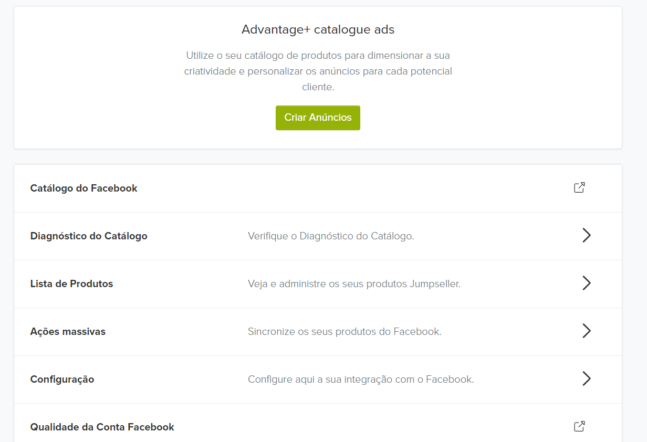Click "Verifique o Diagnóstico do Catálogo" description

pyautogui.click(x=331, y=236)
